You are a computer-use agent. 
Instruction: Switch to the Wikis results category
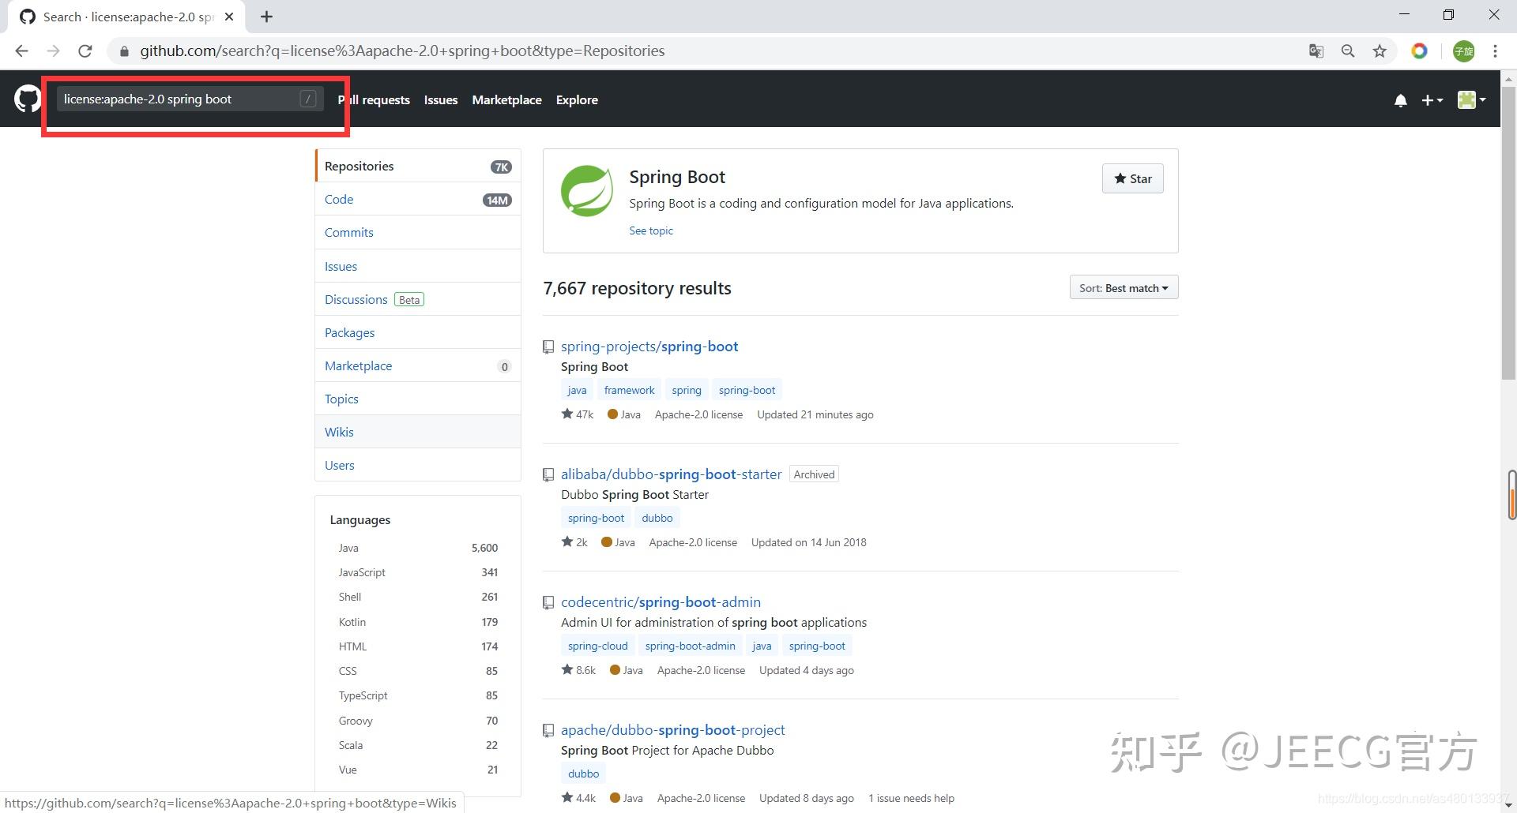339,433
